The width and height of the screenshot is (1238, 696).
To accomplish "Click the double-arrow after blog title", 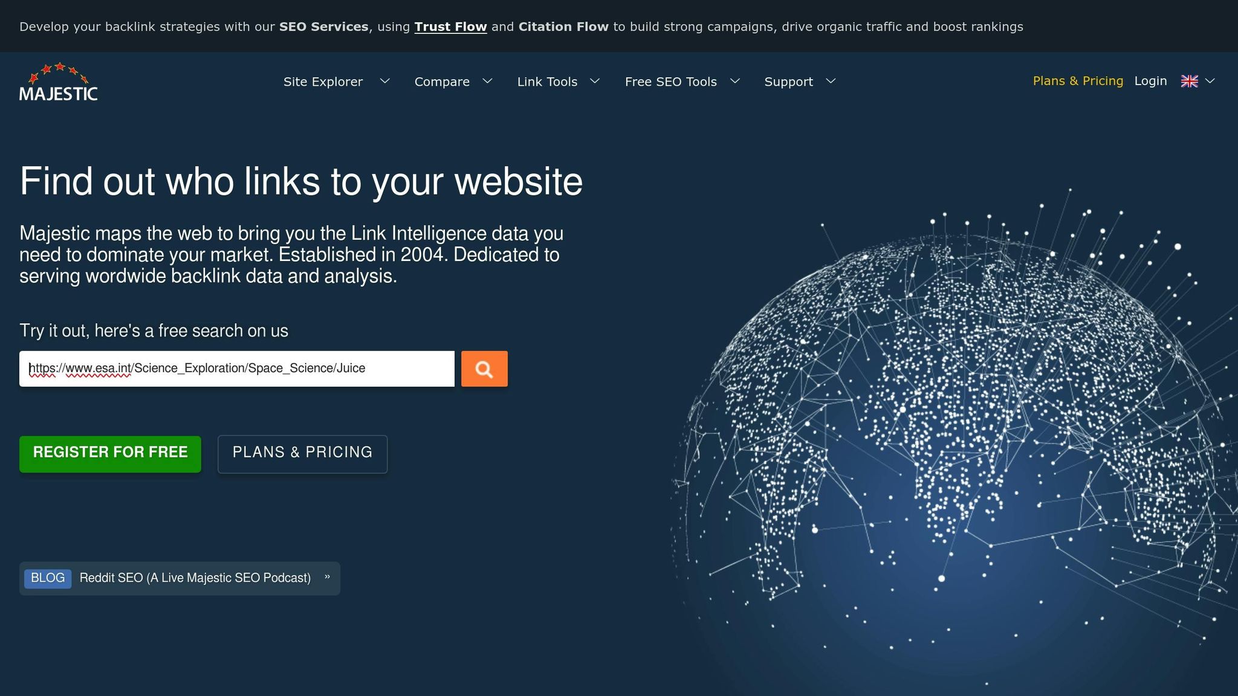I will click(327, 577).
